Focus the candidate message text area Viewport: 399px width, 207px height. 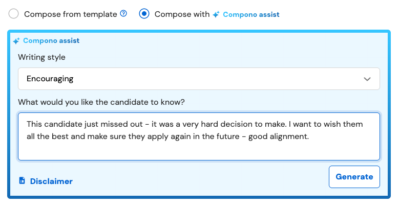[x=199, y=136]
